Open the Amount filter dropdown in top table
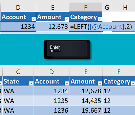Screen dimensions: 135x115 click(67, 19)
